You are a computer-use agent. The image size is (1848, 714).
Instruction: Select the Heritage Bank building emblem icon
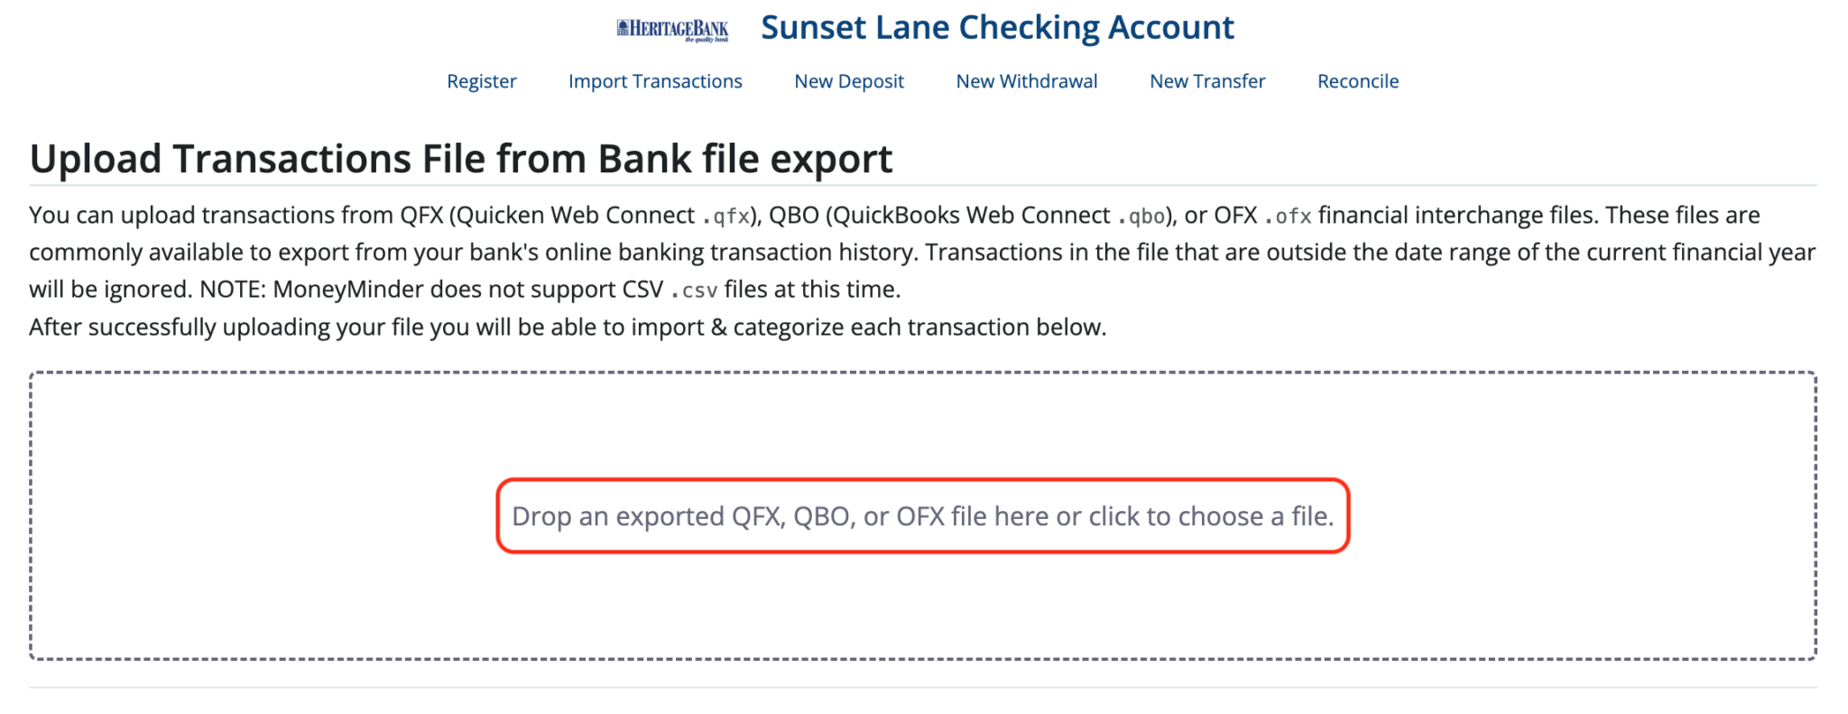624,25
